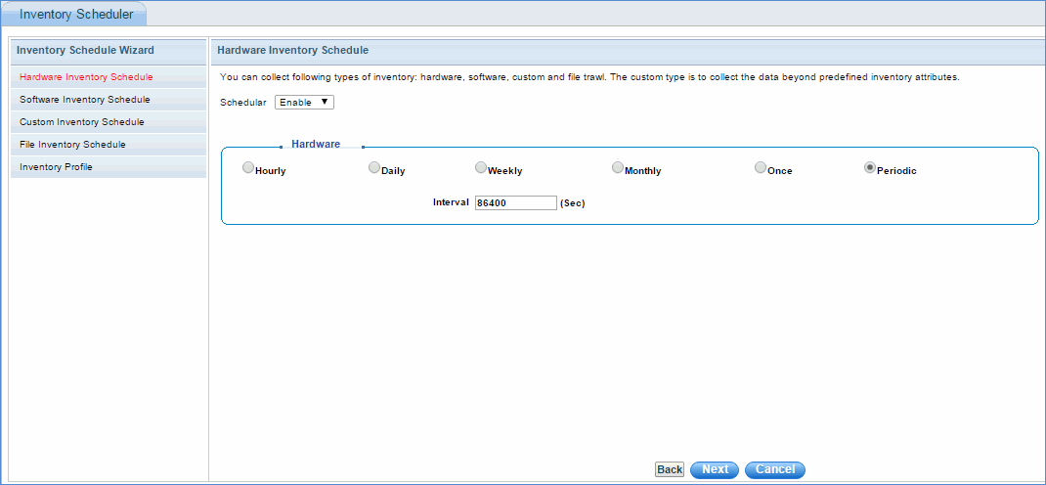Image resolution: width=1046 pixels, height=485 pixels.
Task: Cancel the inventory schedule wizard
Action: click(x=775, y=469)
